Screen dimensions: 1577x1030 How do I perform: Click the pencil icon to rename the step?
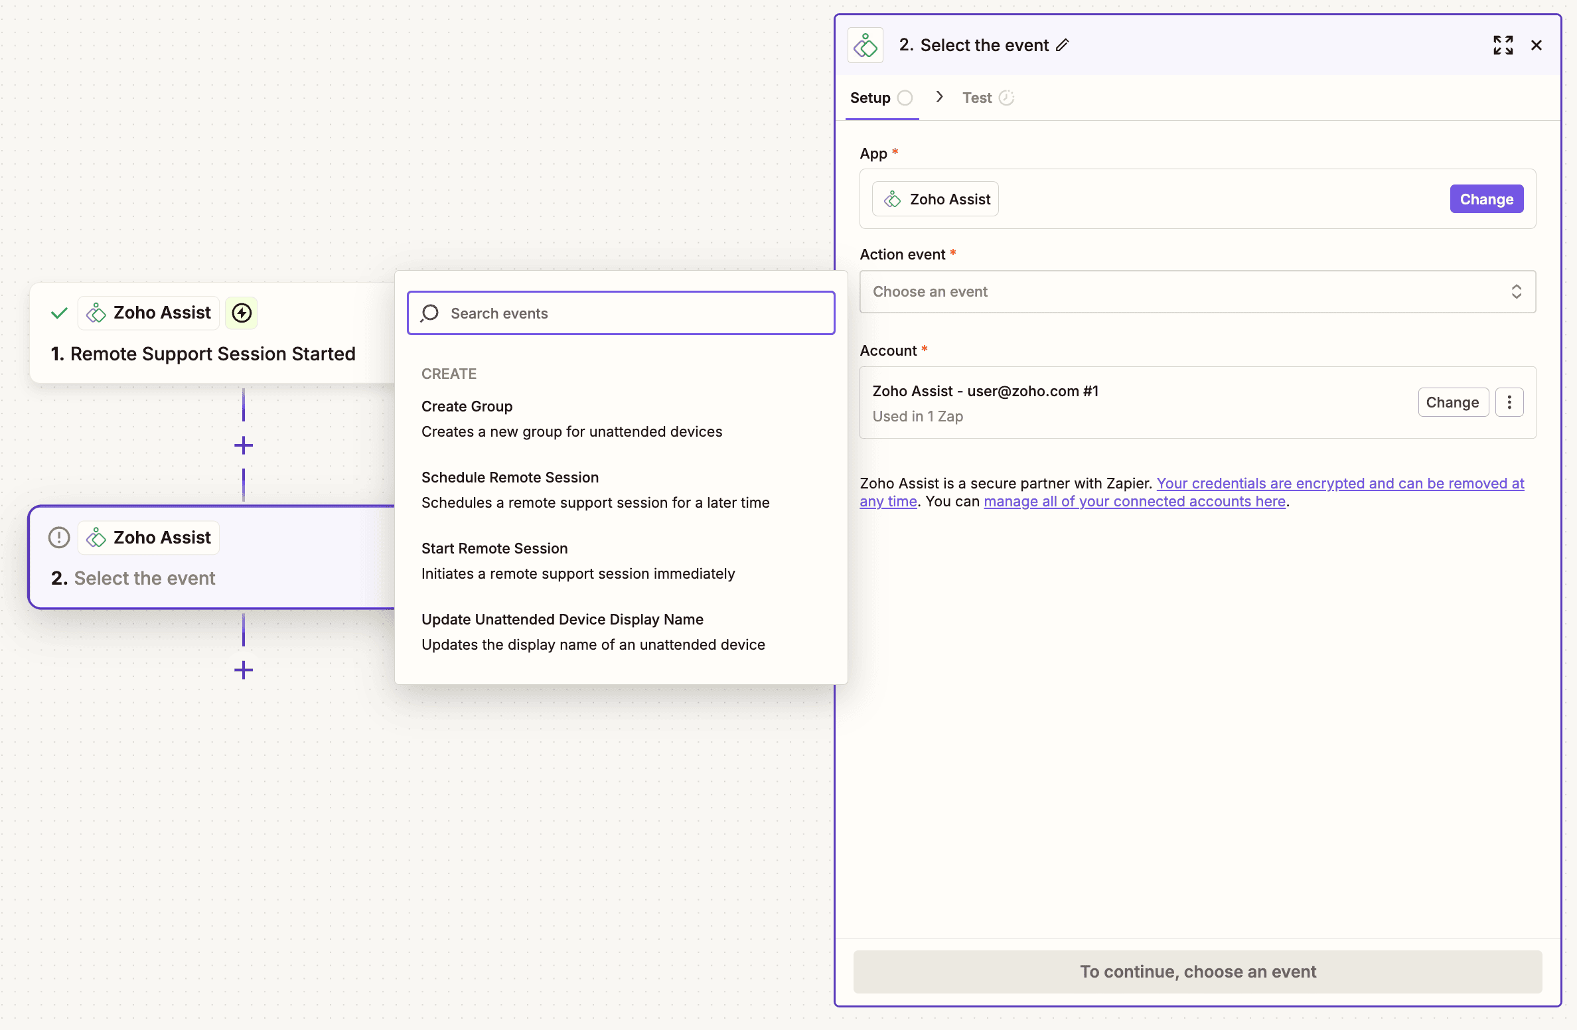coord(1063,45)
